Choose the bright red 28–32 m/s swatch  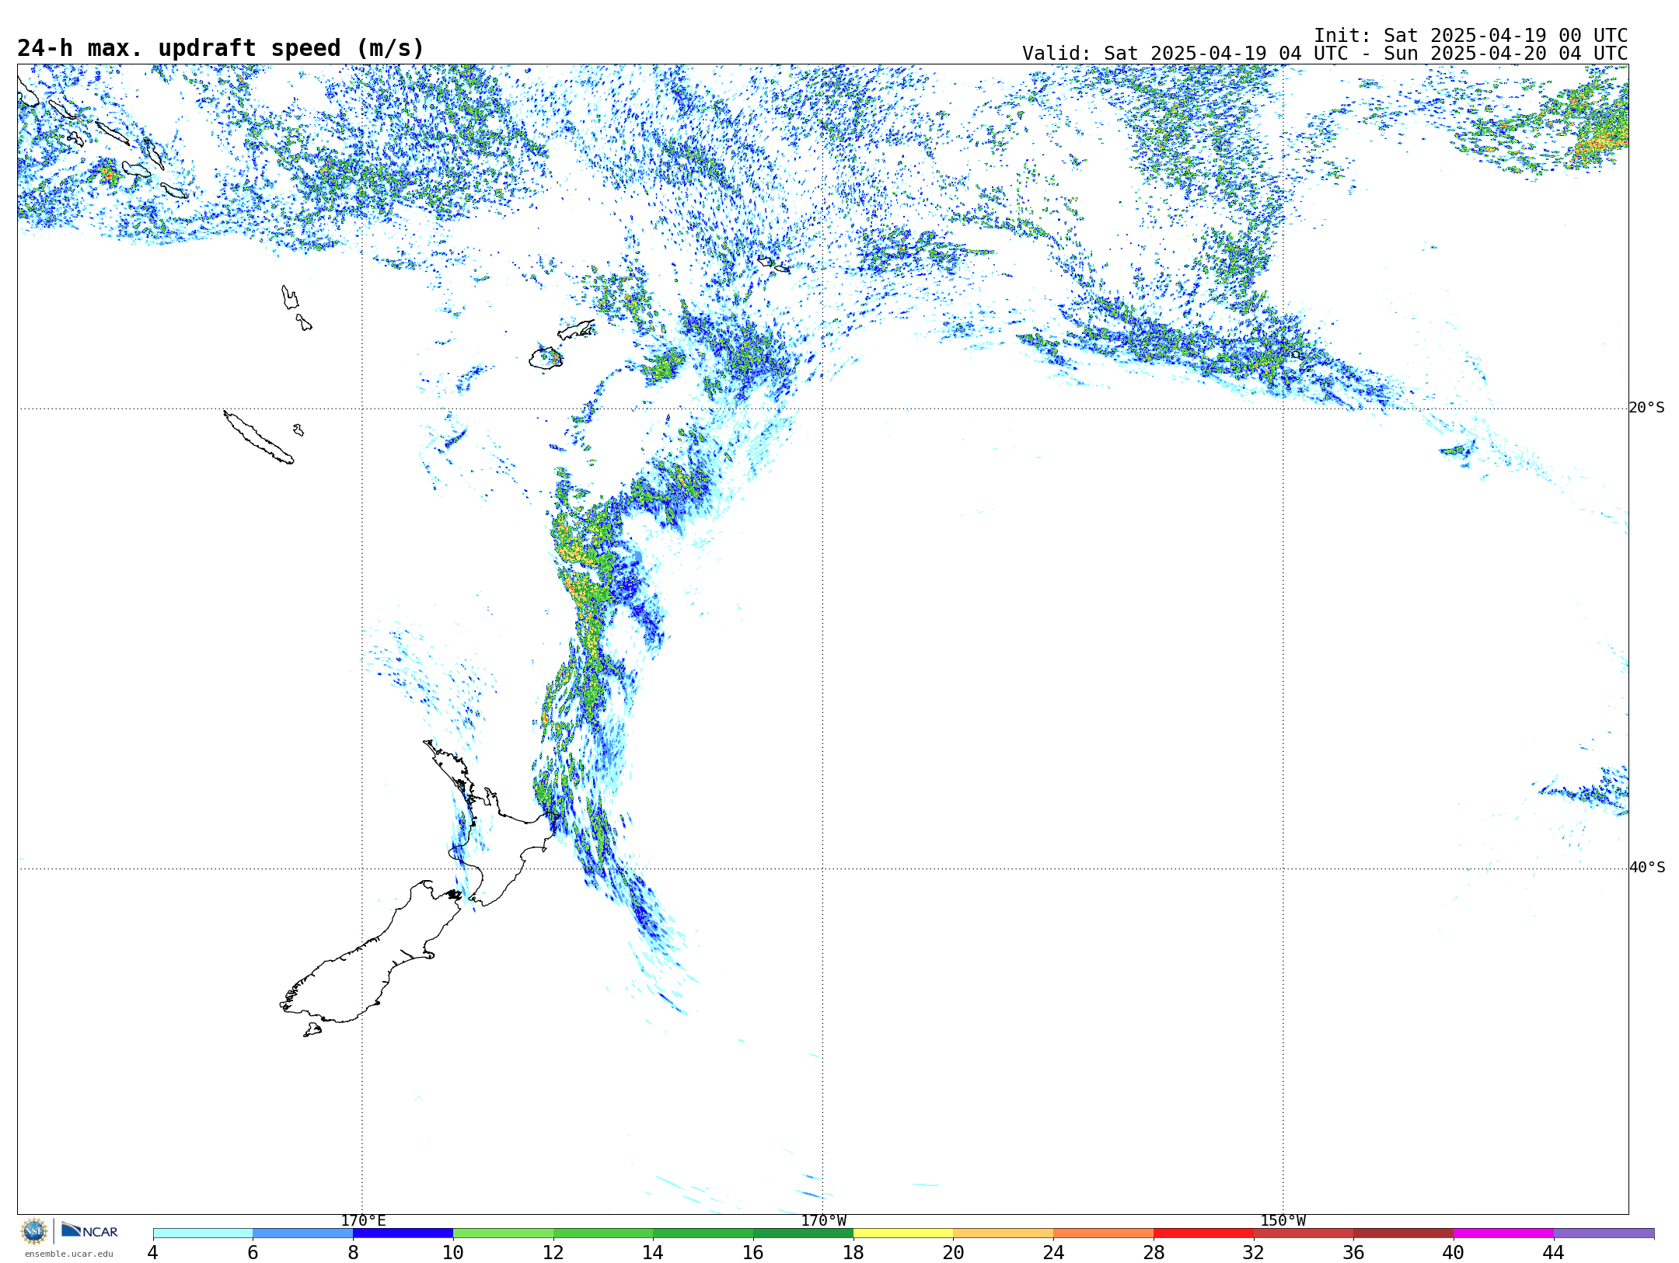pyautogui.click(x=1203, y=1233)
